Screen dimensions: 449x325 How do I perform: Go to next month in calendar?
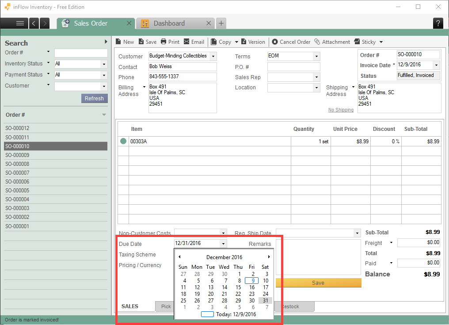[x=269, y=257]
